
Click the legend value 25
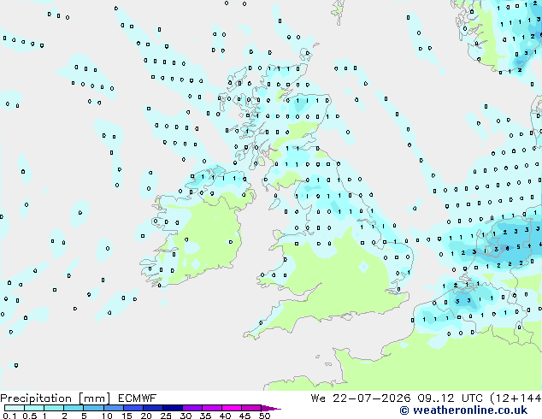coord(166,416)
